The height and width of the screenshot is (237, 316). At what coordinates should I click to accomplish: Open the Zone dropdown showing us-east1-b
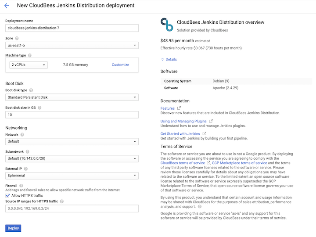coord(72,45)
